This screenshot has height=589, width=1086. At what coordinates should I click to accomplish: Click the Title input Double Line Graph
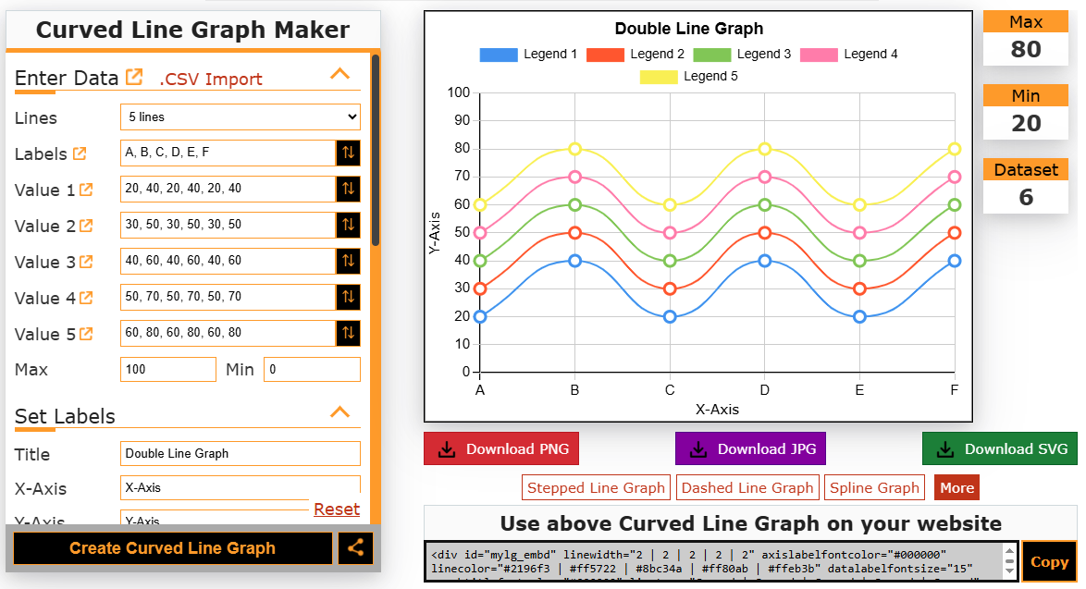241,453
